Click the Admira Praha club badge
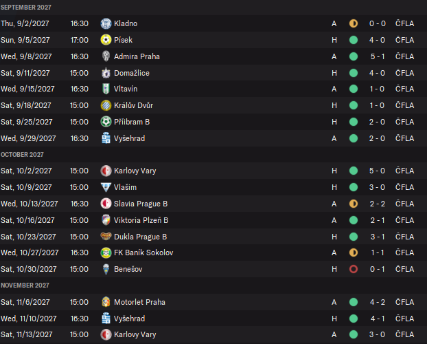 [106, 56]
